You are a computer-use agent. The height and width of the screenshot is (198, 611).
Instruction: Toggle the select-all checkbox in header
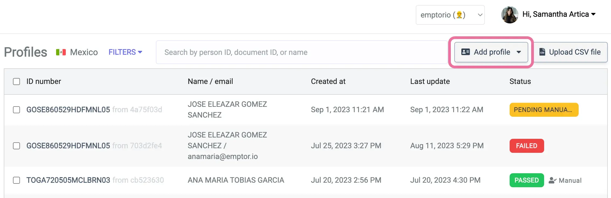pos(16,82)
